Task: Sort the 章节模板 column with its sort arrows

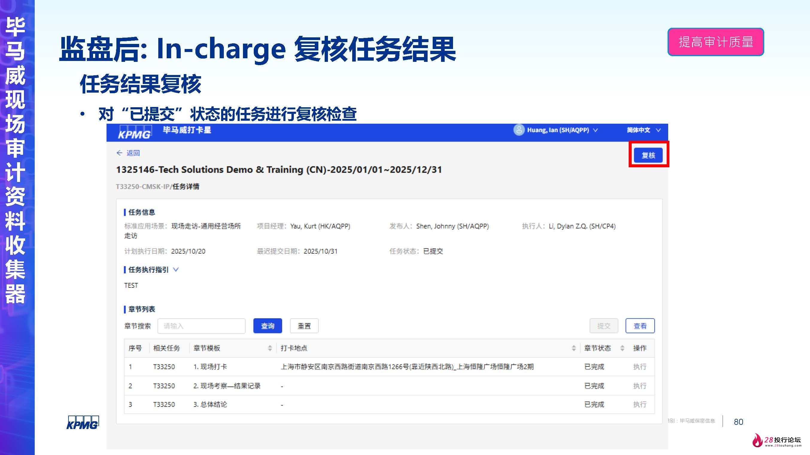Action: point(270,348)
